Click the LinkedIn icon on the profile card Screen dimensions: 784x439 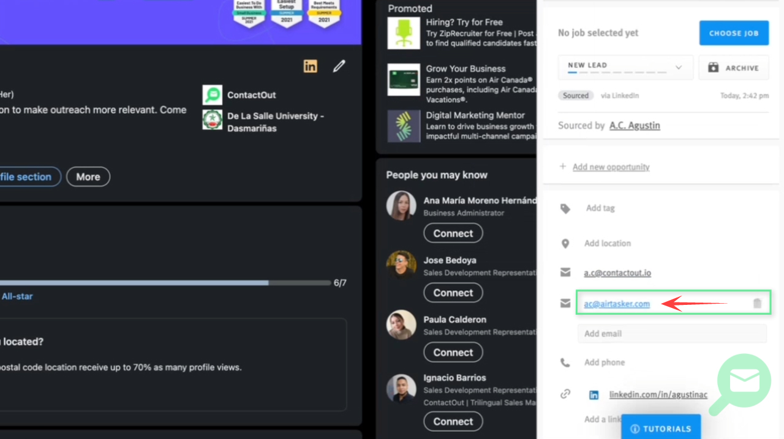coord(311,66)
